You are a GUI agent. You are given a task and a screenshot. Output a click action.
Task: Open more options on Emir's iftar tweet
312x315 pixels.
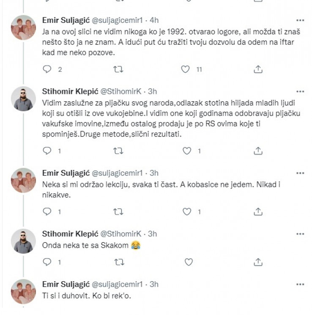(x=300, y=20)
